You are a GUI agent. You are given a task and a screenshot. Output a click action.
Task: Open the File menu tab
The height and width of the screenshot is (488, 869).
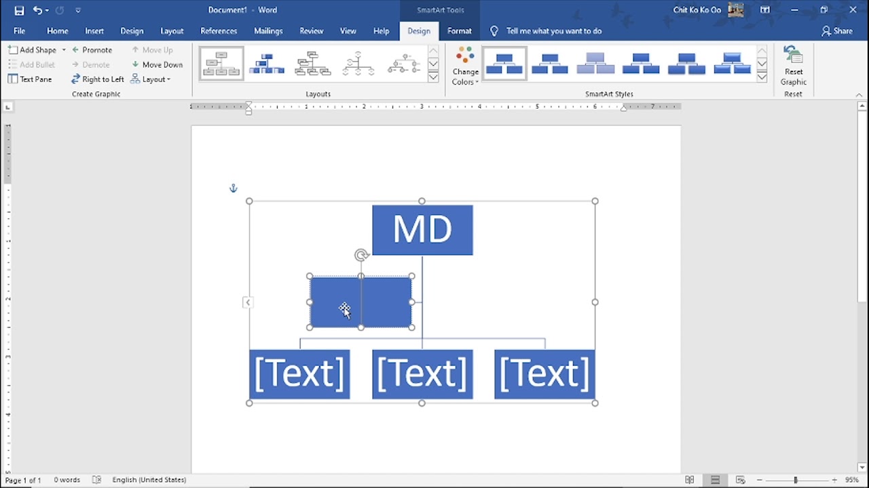[x=19, y=31]
